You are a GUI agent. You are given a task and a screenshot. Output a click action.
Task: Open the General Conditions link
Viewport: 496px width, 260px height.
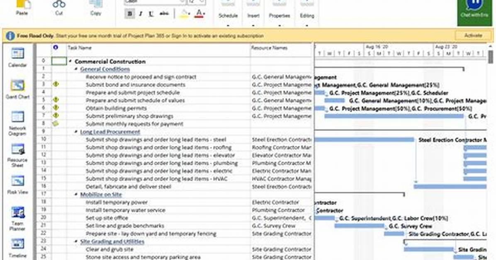[105, 69]
